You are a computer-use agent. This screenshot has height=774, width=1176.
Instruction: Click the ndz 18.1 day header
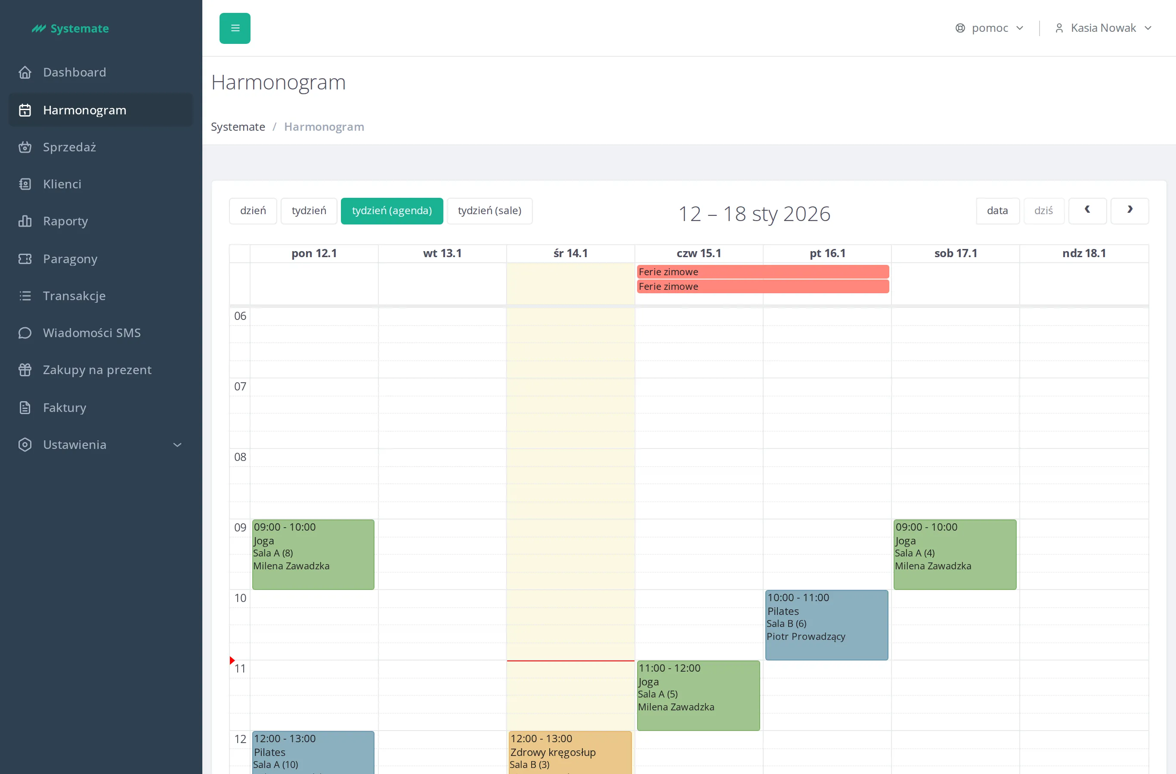(x=1084, y=253)
